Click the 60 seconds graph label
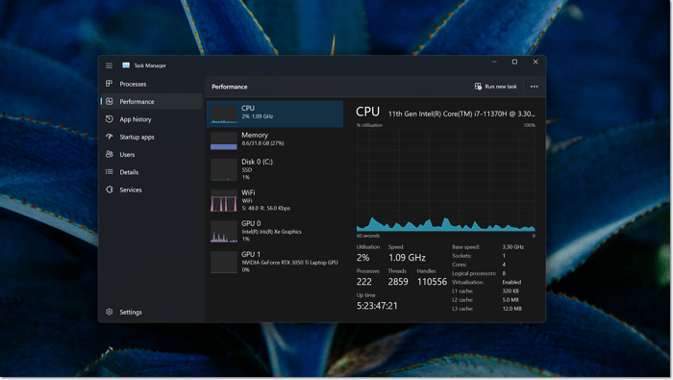Screen dimensions: 673x380 coord(368,236)
